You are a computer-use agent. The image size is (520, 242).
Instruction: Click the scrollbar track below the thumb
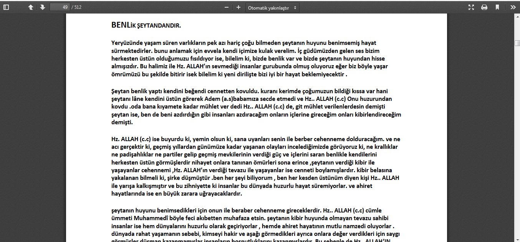pyautogui.click(x=517, y=153)
